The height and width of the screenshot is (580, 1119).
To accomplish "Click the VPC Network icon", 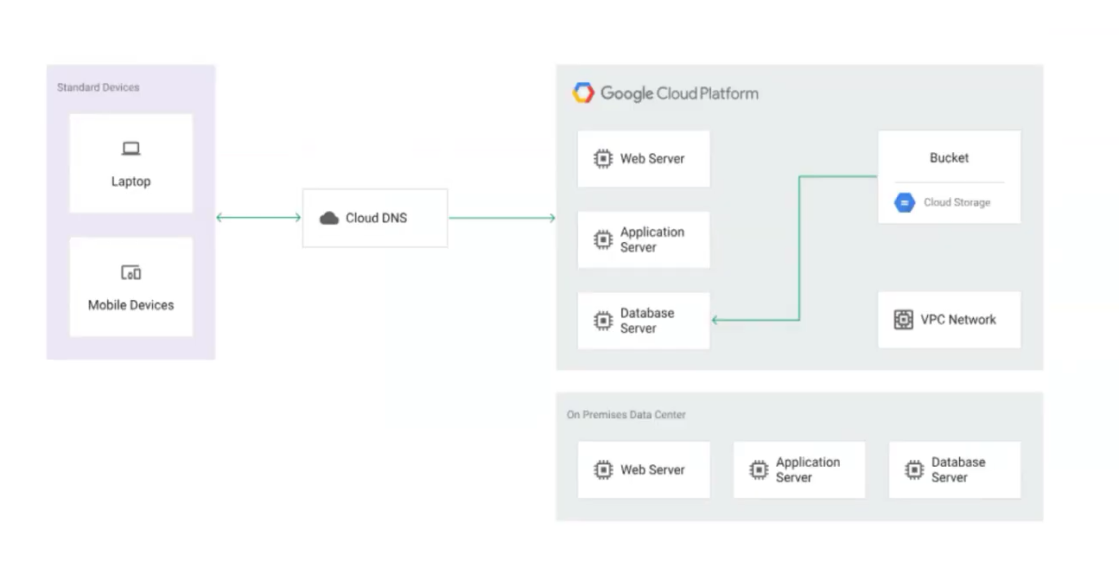I will tap(904, 320).
